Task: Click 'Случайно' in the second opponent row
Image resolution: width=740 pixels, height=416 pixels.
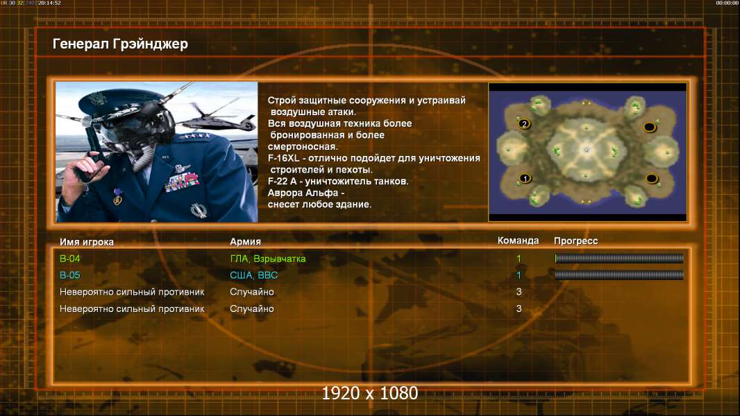Action: pyautogui.click(x=251, y=309)
